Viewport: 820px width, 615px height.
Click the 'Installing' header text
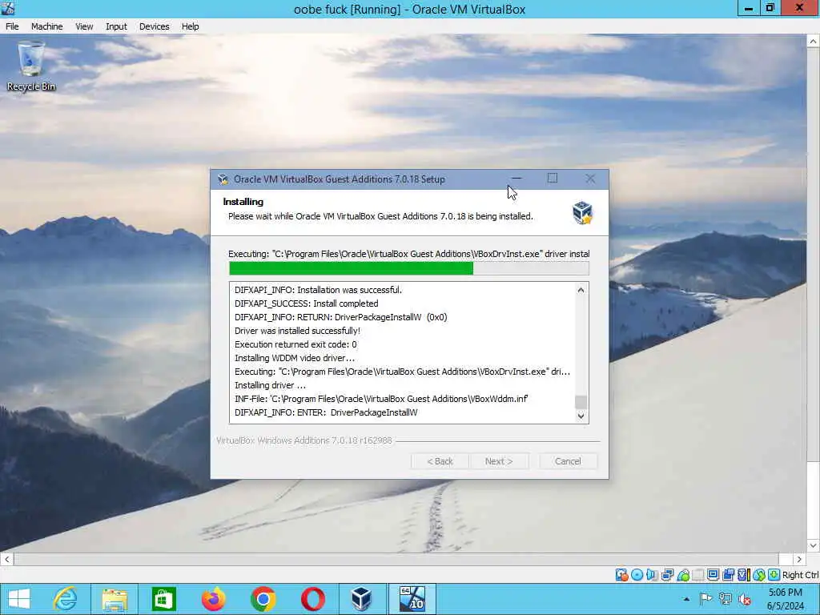(243, 202)
